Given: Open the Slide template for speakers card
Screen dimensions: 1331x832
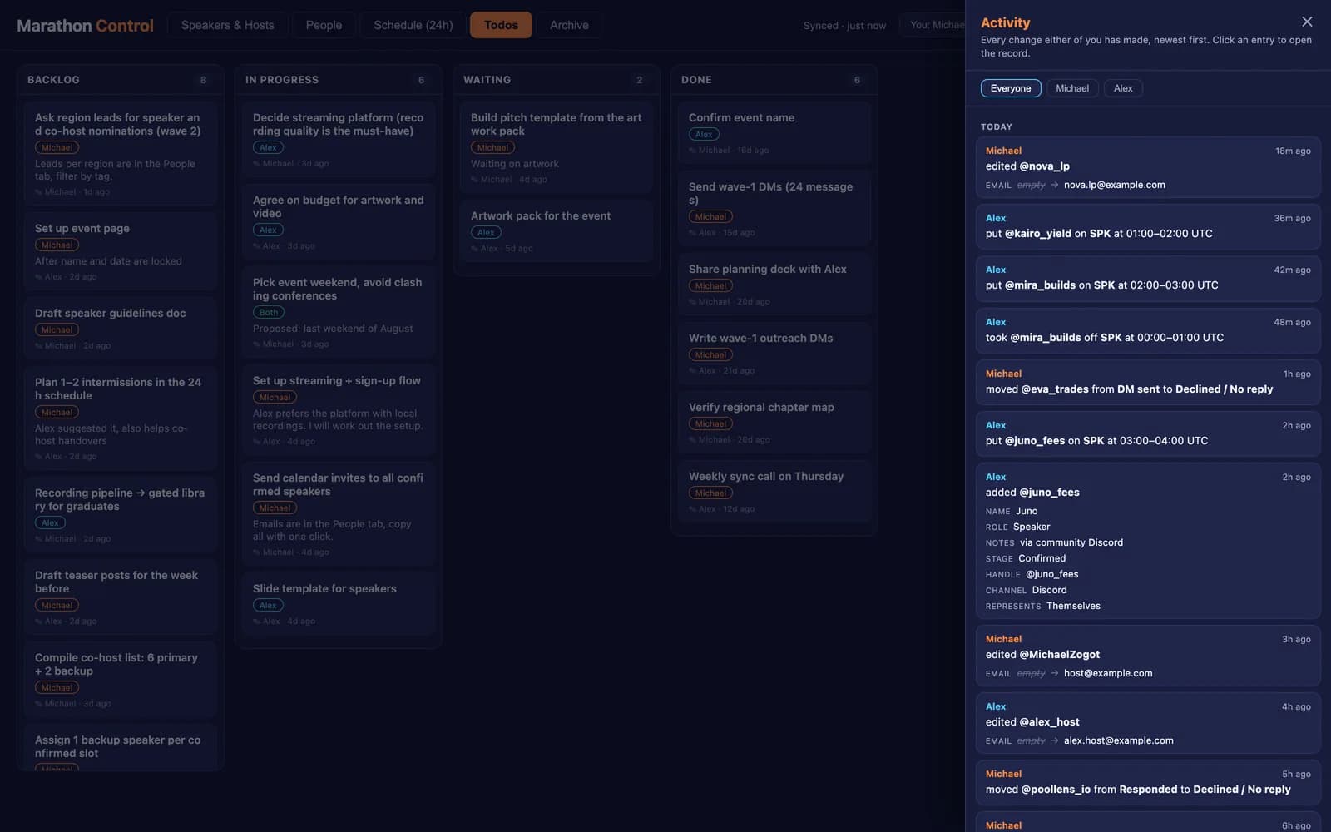Looking at the screenshot, I should (339, 604).
